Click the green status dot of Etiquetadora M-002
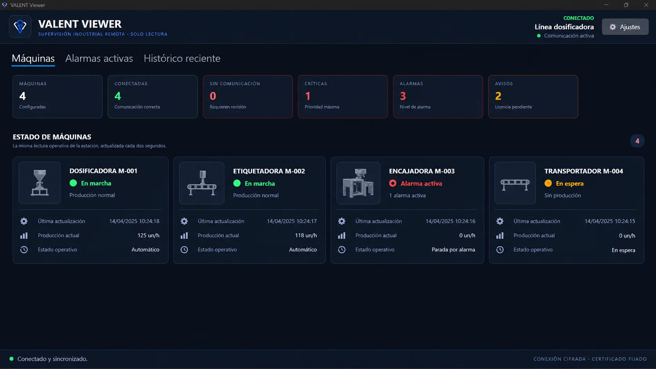Viewport: 656px width, 369px height. pyautogui.click(x=237, y=183)
